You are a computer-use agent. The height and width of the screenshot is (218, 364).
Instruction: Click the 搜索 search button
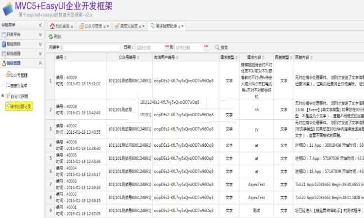pyautogui.click(x=221, y=47)
